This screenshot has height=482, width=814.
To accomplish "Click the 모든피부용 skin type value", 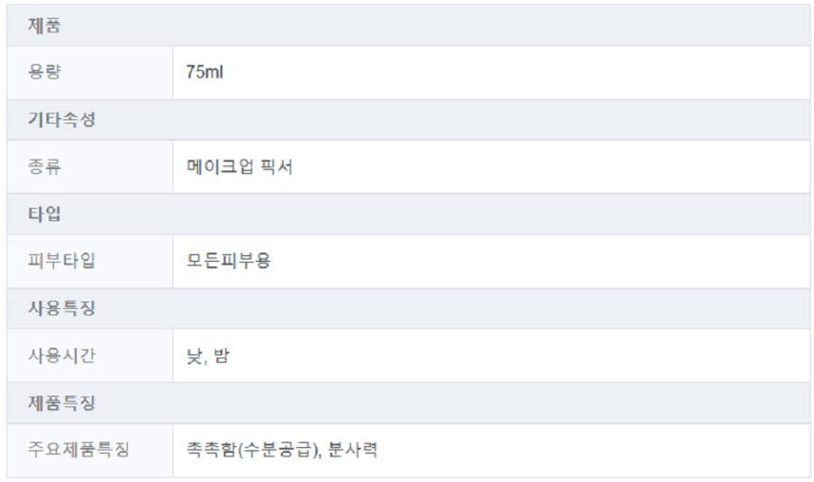I will (x=228, y=261).
